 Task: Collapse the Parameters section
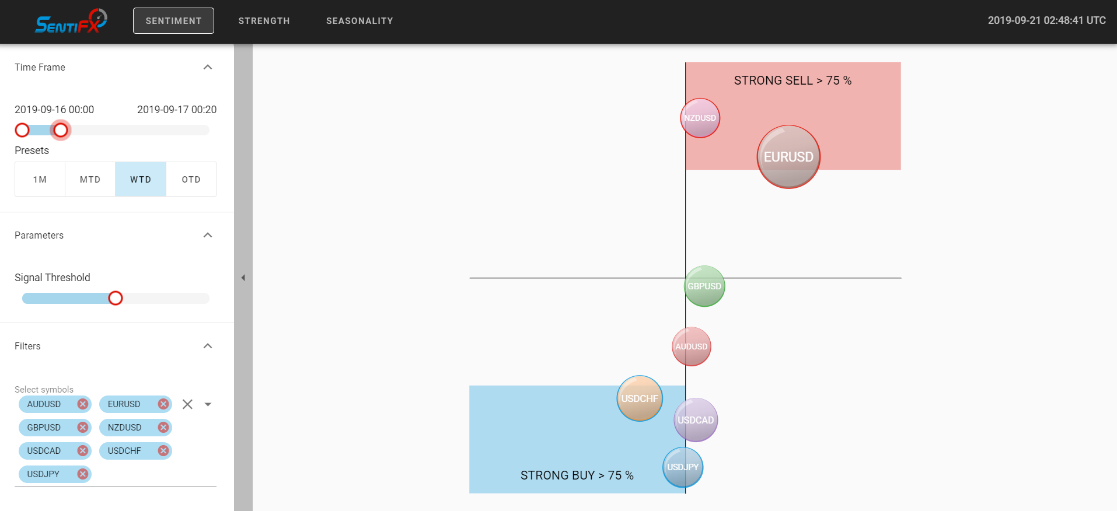(x=208, y=235)
